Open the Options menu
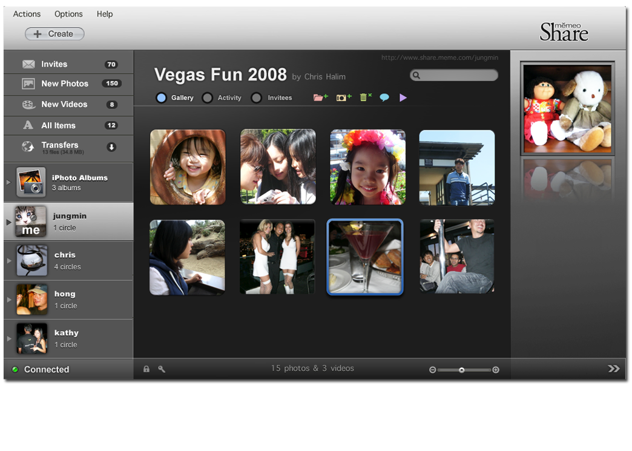The image size is (632, 451). (68, 14)
